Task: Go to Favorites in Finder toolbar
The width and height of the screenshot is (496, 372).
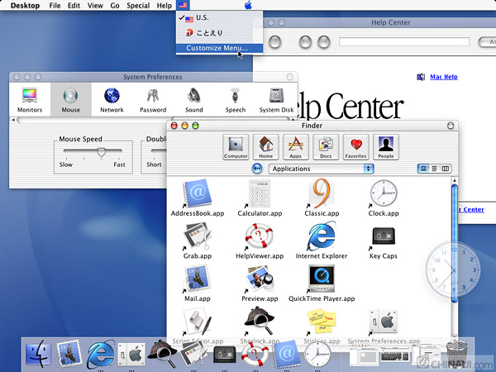Action: (355, 146)
